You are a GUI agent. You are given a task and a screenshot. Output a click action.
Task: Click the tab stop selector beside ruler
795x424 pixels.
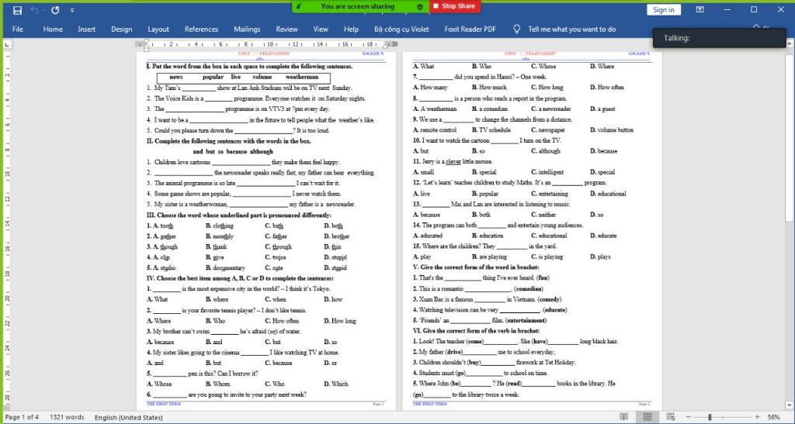tap(7, 44)
